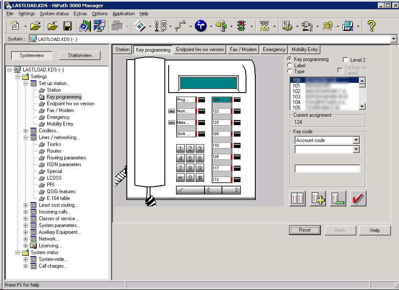Click station list scroll down arrow
399x290 pixels.
click(362, 107)
